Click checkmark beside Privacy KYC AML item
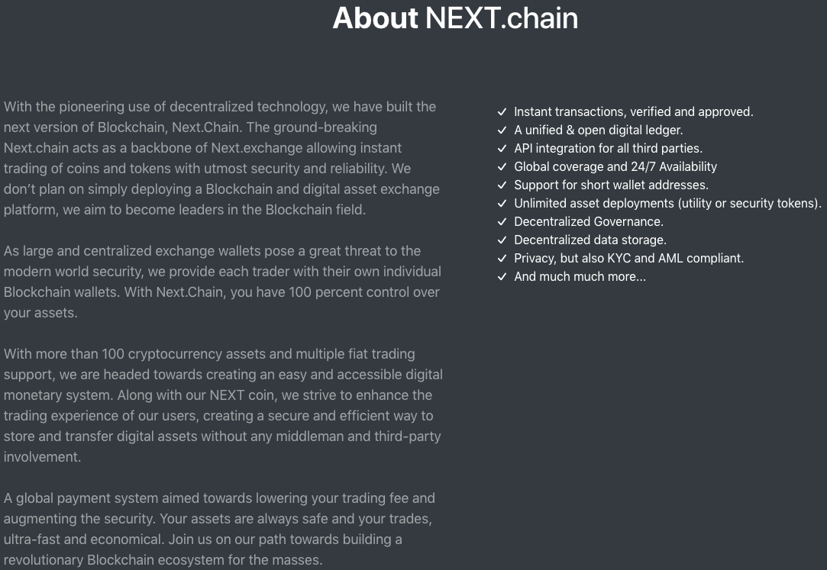Screen dimensions: 827x570 pos(502,259)
